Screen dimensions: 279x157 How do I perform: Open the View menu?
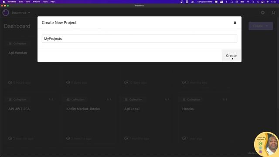tap(27, 2)
